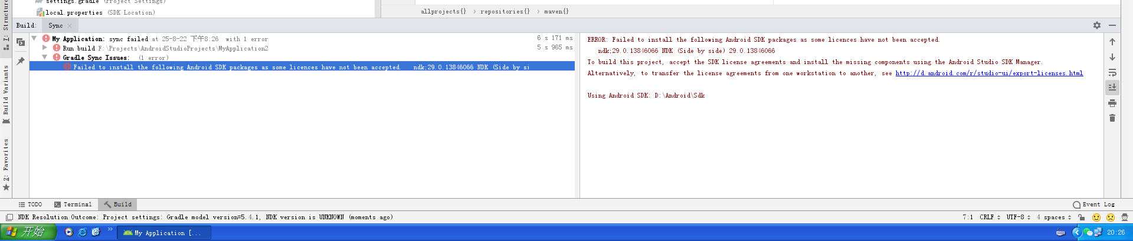
Task: Open the Windows Start button
Action: pyautogui.click(x=28, y=233)
